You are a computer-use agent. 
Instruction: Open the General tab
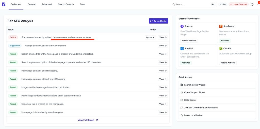[x=31, y=4]
